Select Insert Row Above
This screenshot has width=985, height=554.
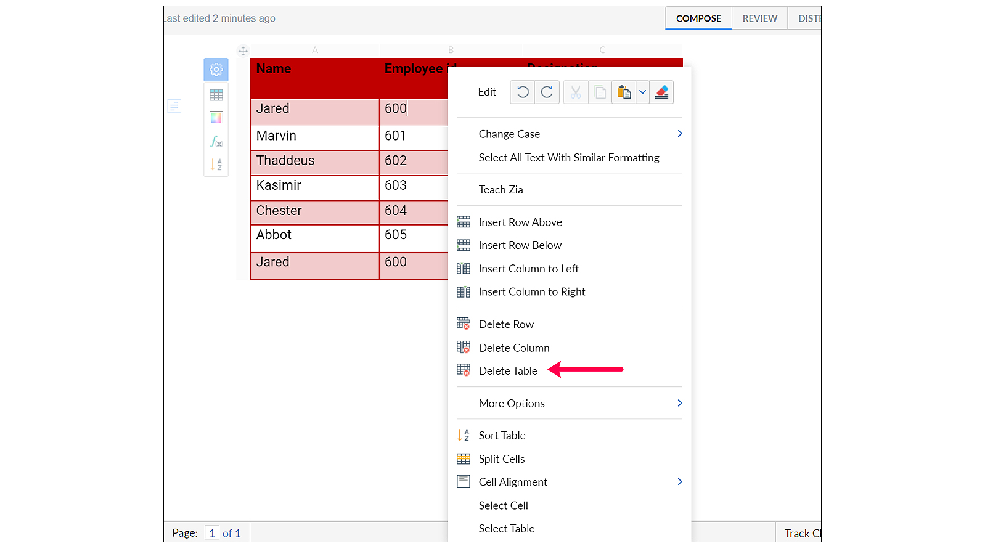pos(520,222)
